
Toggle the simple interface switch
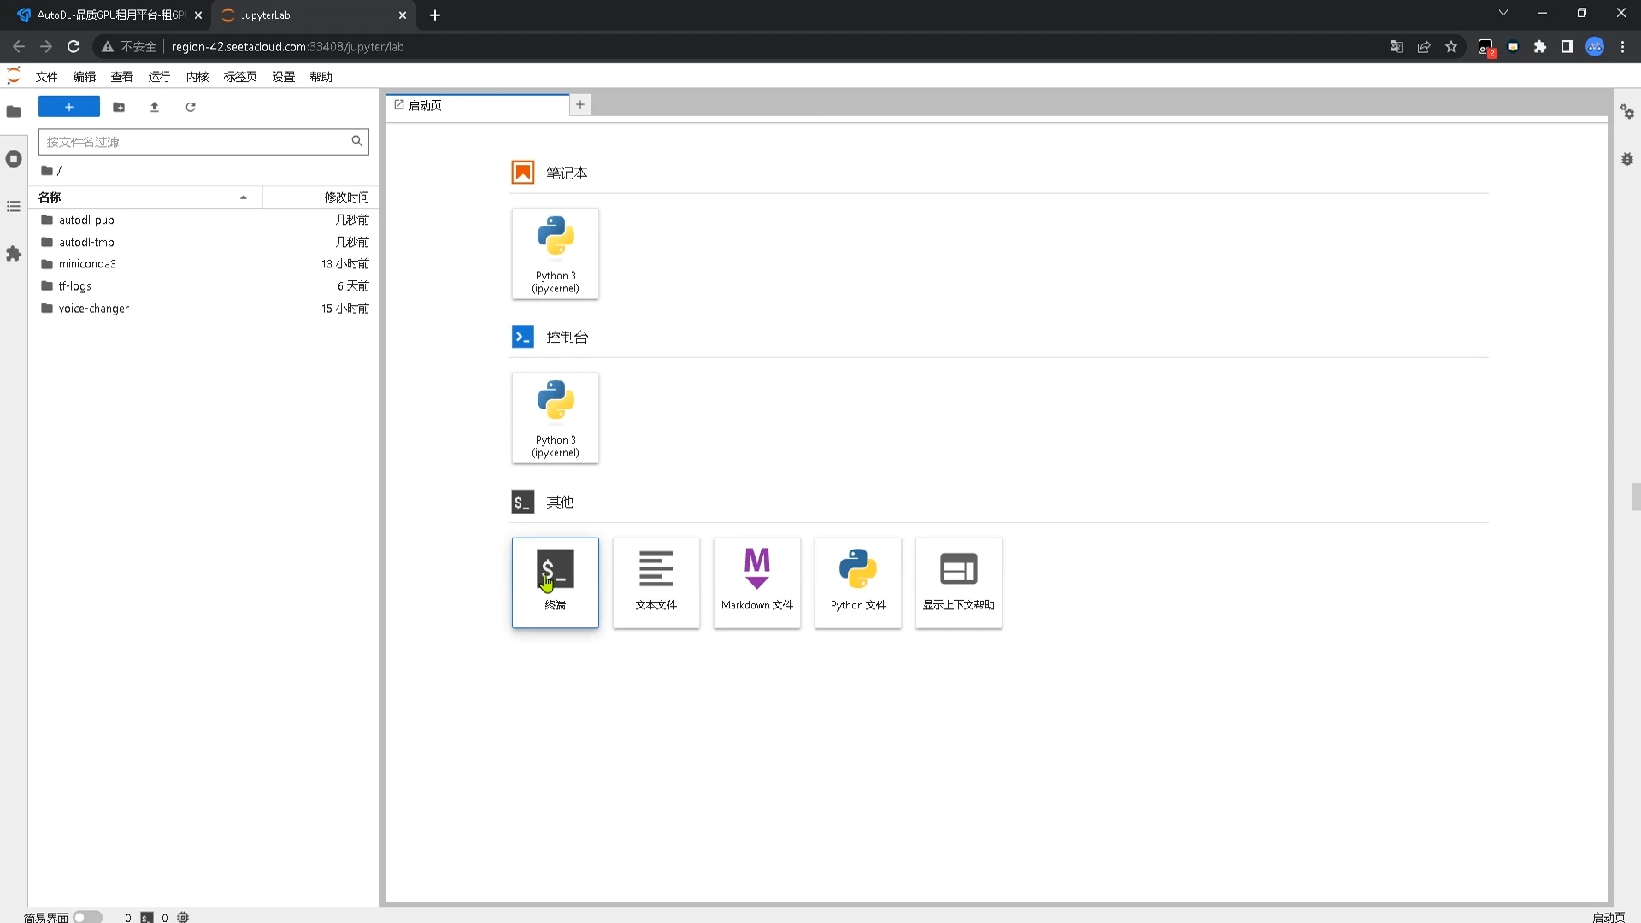(87, 917)
